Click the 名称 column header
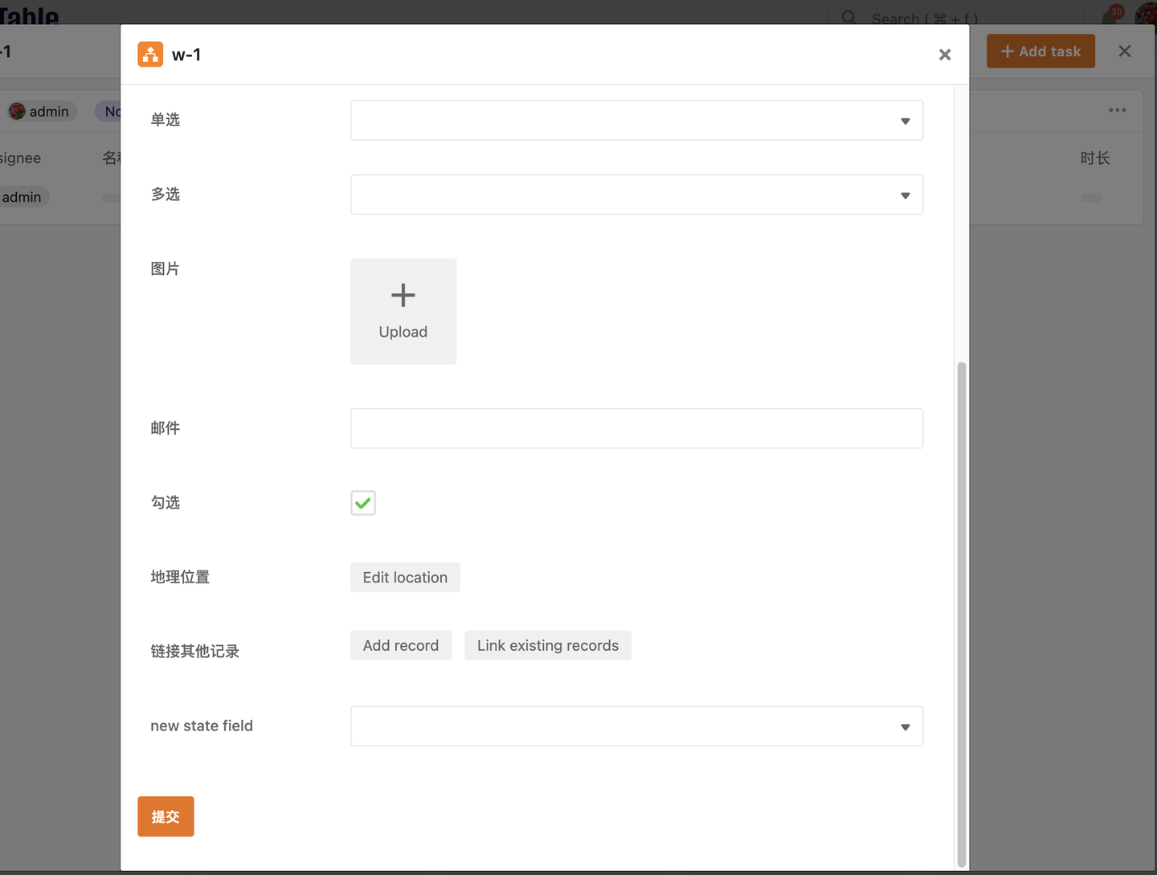The width and height of the screenshot is (1157, 875). [x=112, y=157]
